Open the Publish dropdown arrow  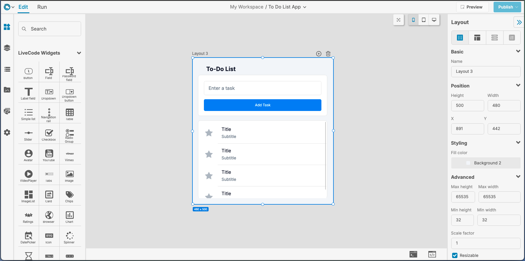(517, 7)
